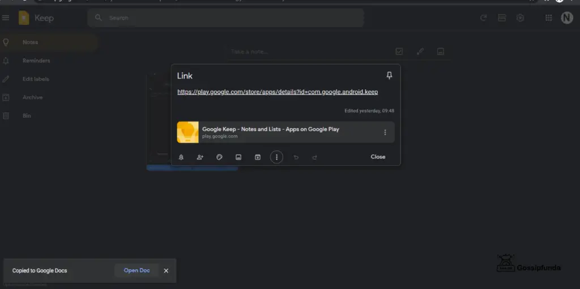Pin the Link note

pos(389,76)
